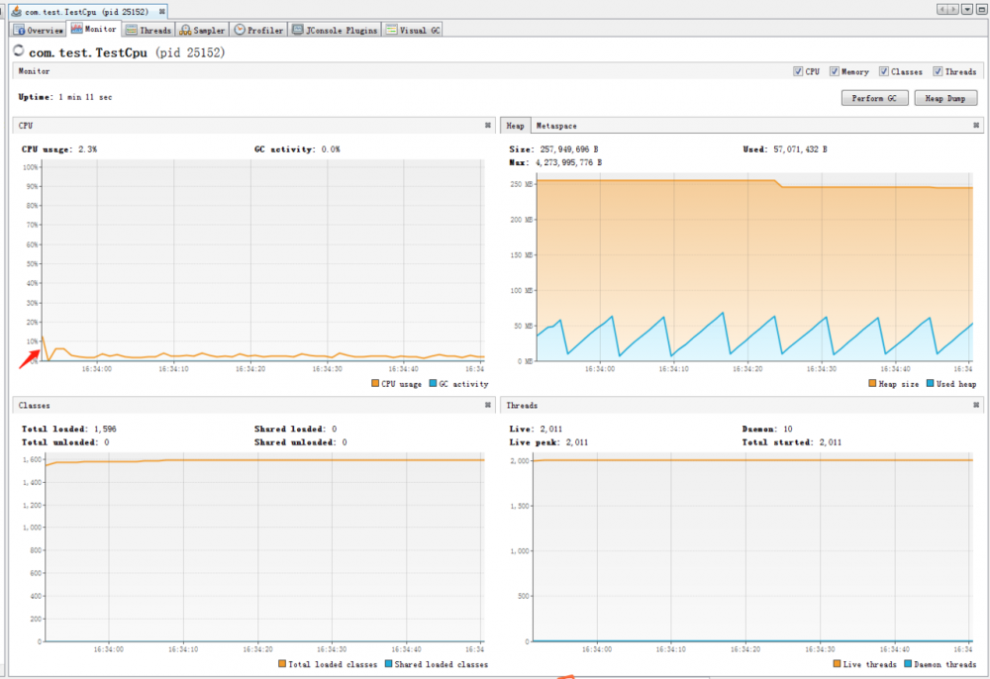Close the Threads chart panel
Image resolution: width=990 pixels, height=679 pixels.
976,405
